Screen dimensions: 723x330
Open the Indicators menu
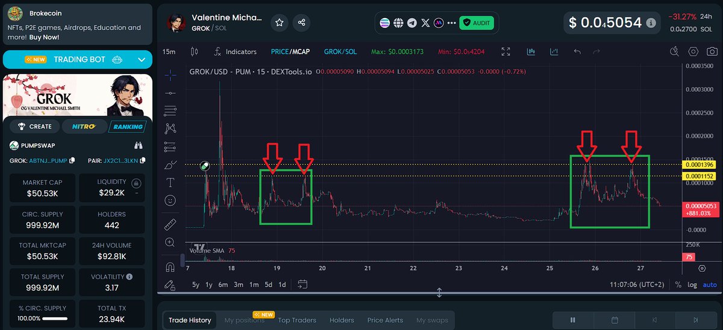click(234, 52)
